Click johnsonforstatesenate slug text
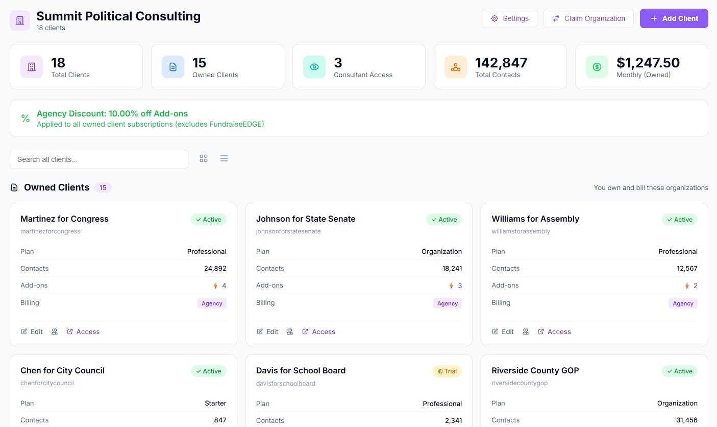The width and height of the screenshot is (717, 427). coord(288,231)
